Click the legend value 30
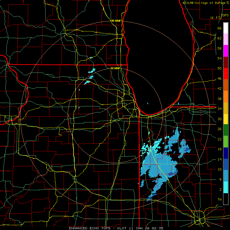The height and width of the screenshot is (230, 230). click(220, 119)
